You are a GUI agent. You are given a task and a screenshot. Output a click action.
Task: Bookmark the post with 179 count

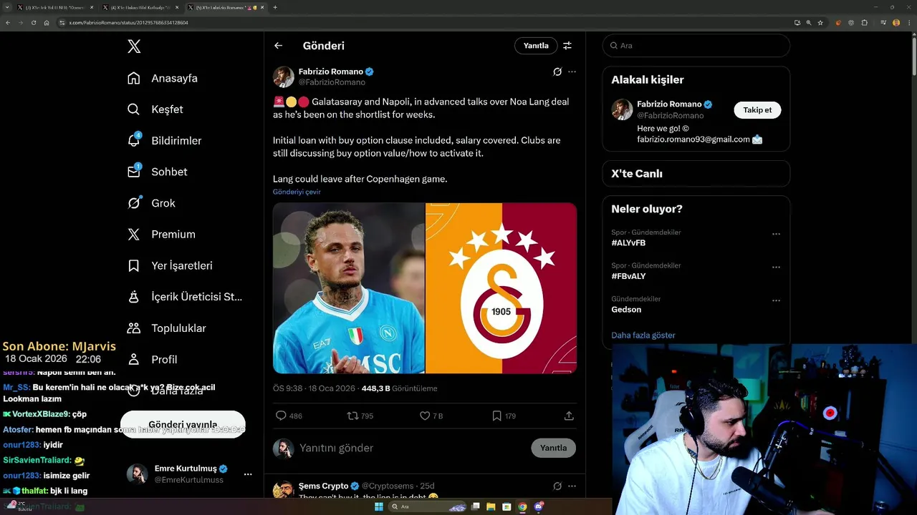pos(504,416)
